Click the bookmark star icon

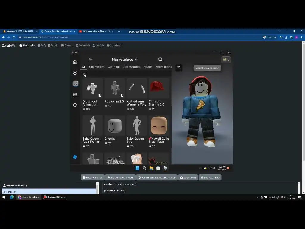[x=275, y=37]
